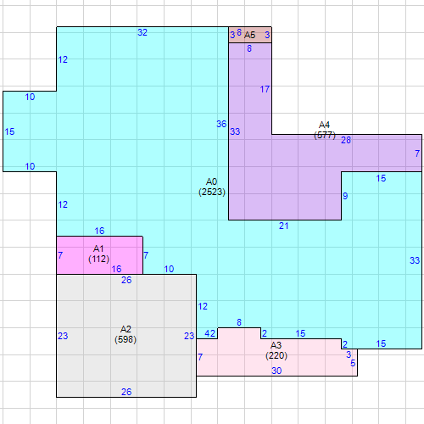
Task: Click the 36 dimension beside the purple area
Action: (221, 124)
